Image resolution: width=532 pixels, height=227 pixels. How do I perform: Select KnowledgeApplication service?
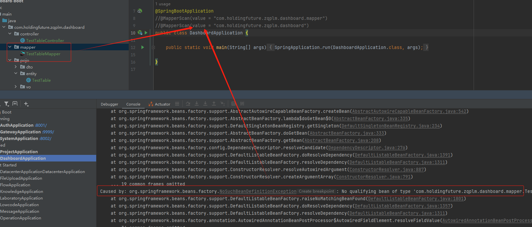[x=22, y=191]
